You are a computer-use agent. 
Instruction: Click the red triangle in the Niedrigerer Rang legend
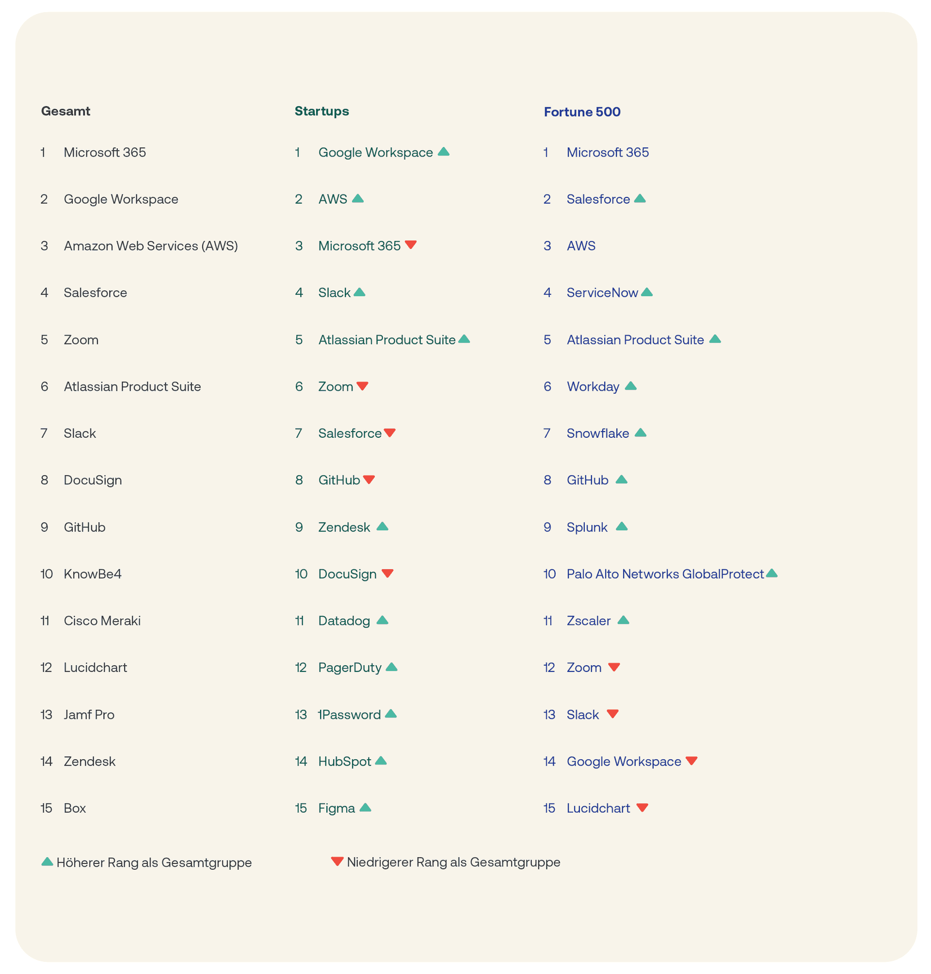point(337,862)
